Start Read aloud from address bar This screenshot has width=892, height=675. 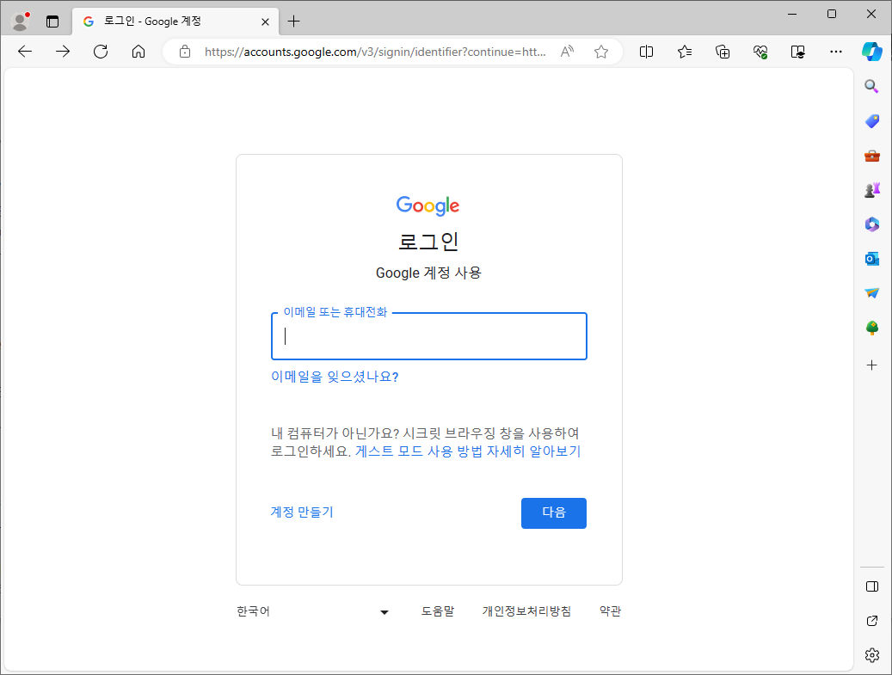[567, 52]
